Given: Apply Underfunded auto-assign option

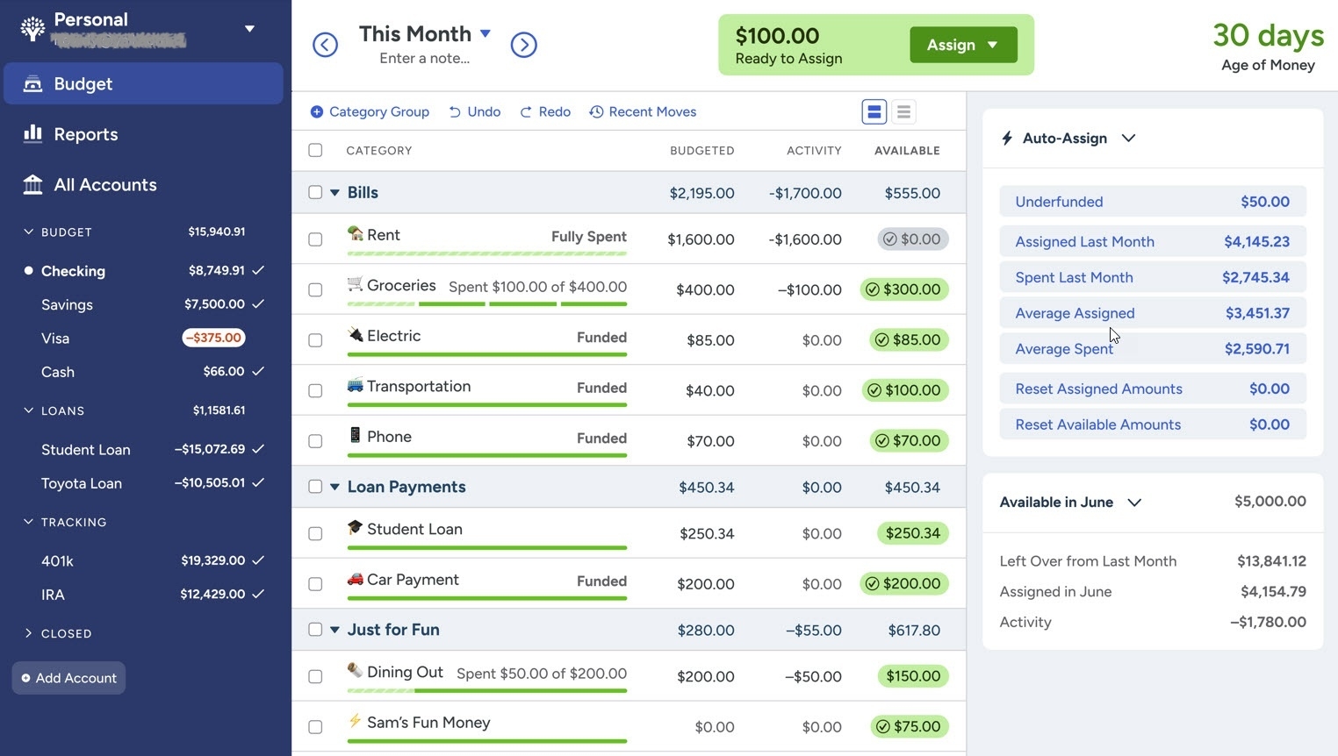Looking at the screenshot, I should 1152,202.
